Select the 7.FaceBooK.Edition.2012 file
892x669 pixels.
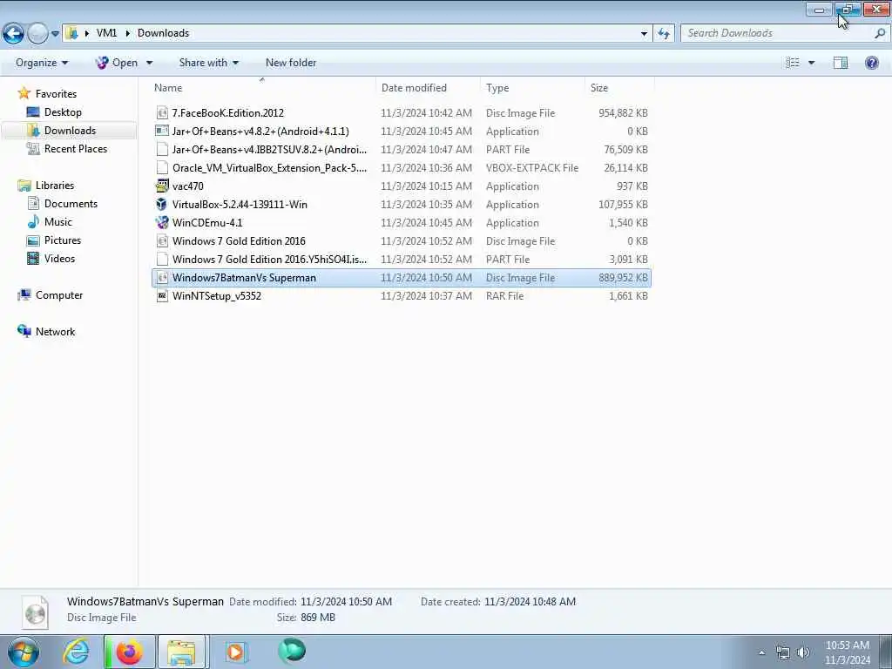tap(401, 112)
